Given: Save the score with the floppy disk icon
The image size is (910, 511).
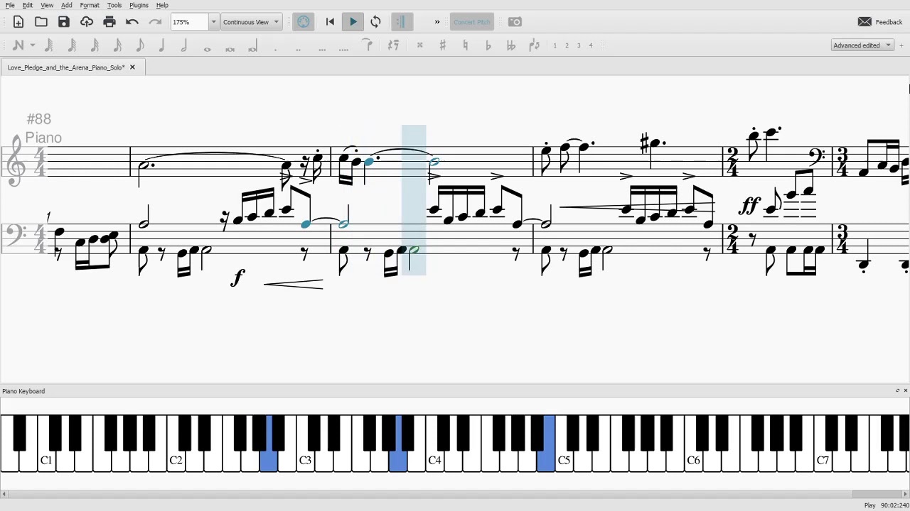Looking at the screenshot, I should tap(64, 22).
